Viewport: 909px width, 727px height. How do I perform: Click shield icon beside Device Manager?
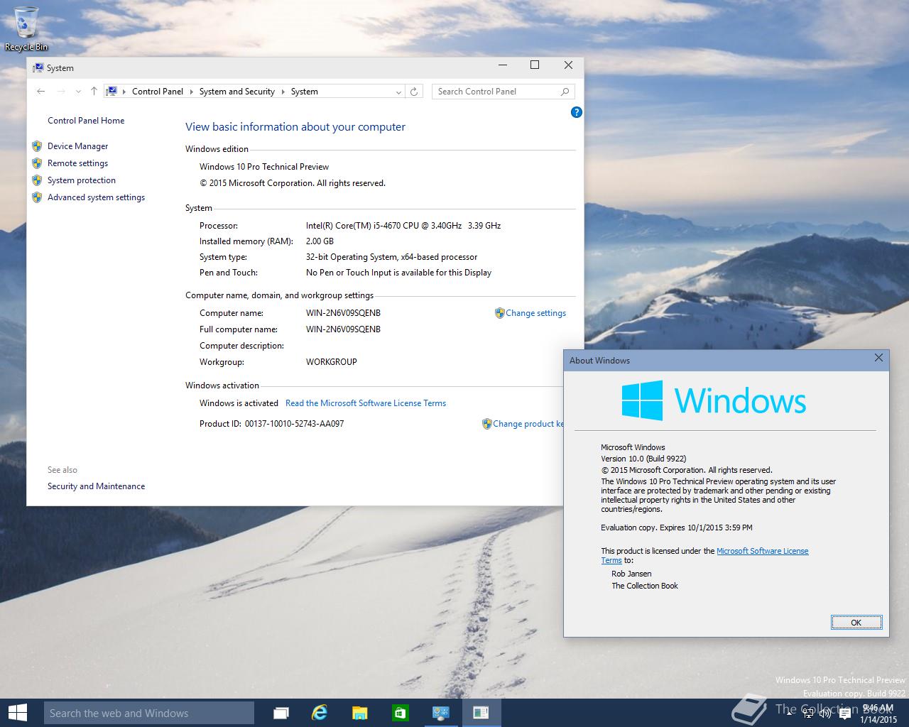(x=37, y=146)
